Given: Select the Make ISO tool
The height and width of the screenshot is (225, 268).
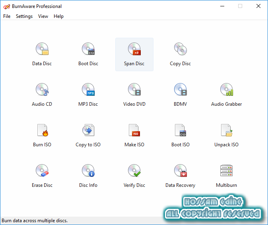Looking at the screenshot, I should click(x=134, y=136).
